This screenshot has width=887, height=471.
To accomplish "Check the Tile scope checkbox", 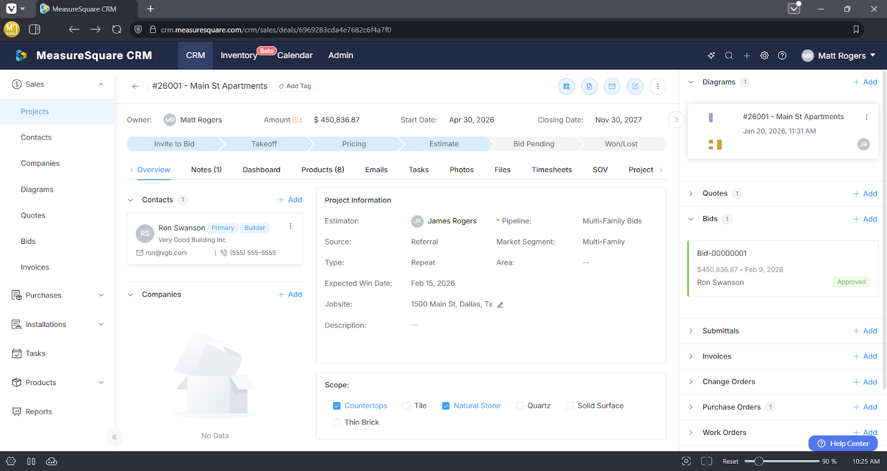I will [406, 406].
